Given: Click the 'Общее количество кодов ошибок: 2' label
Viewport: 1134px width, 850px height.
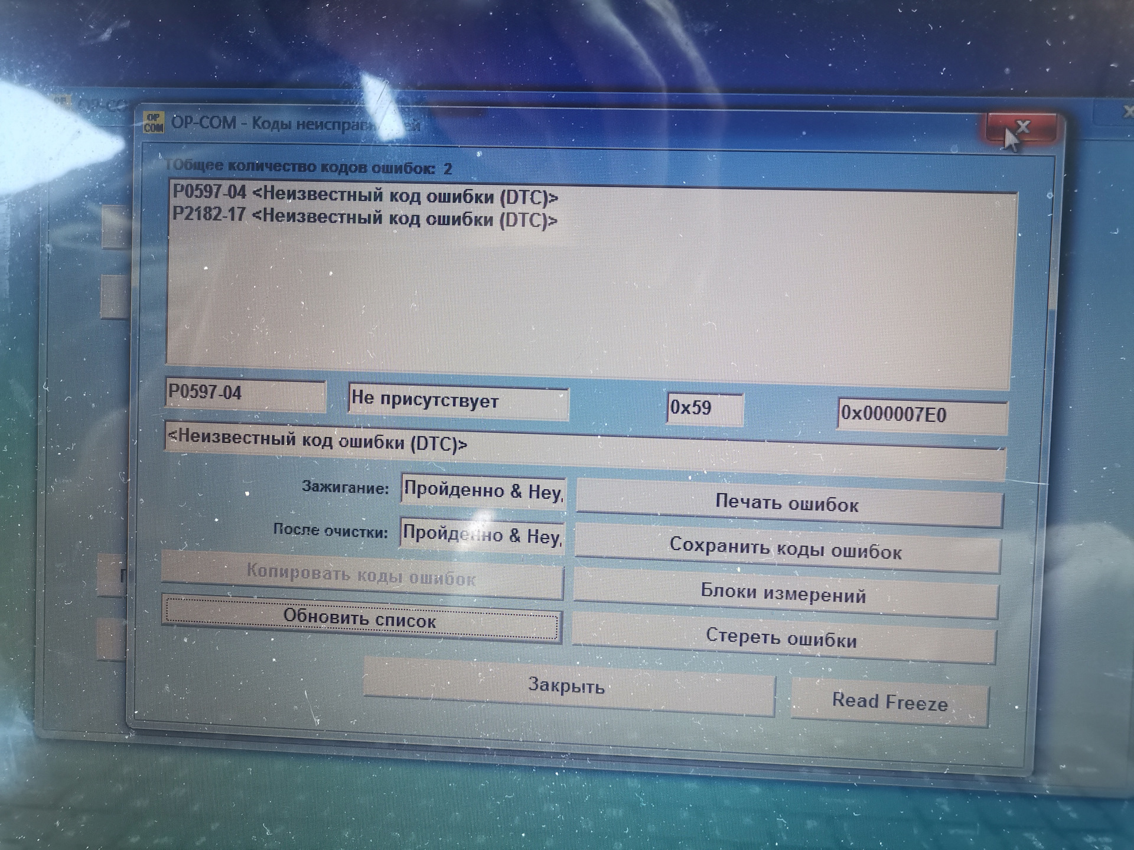Looking at the screenshot, I should coord(308,168).
